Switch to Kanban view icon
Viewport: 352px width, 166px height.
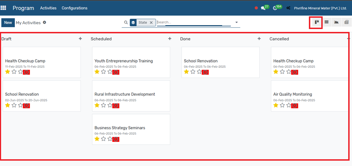click(x=317, y=22)
